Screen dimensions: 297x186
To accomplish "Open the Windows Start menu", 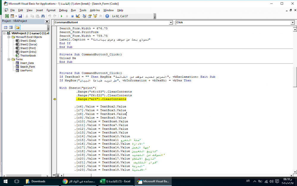I will [5, 182].
